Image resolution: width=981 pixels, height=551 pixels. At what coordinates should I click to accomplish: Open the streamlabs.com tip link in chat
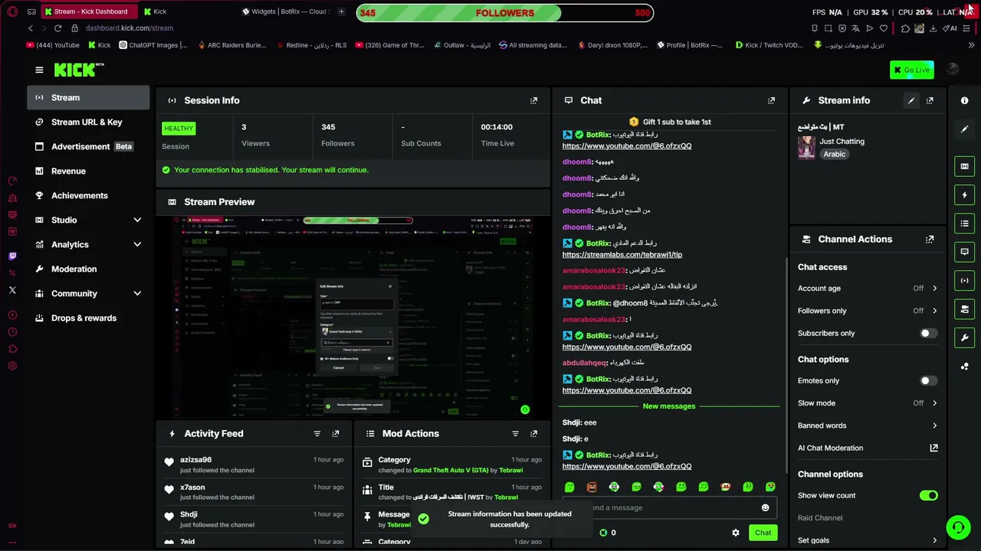pos(622,255)
